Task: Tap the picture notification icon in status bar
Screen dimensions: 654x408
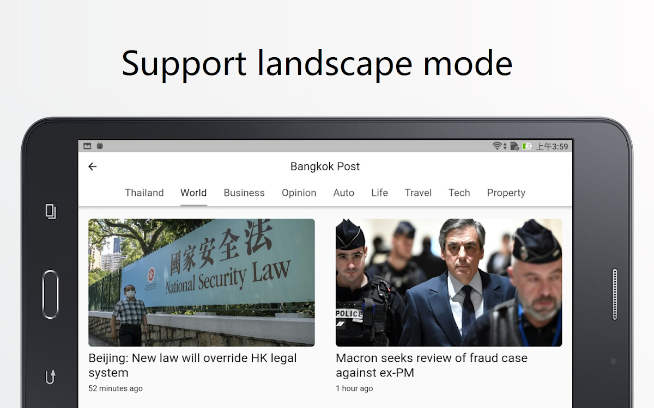Action: pyautogui.click(x=87, y=146)
